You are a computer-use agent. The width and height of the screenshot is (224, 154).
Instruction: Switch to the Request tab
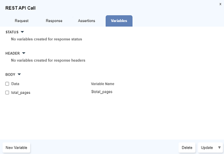[x=22, y=21]
